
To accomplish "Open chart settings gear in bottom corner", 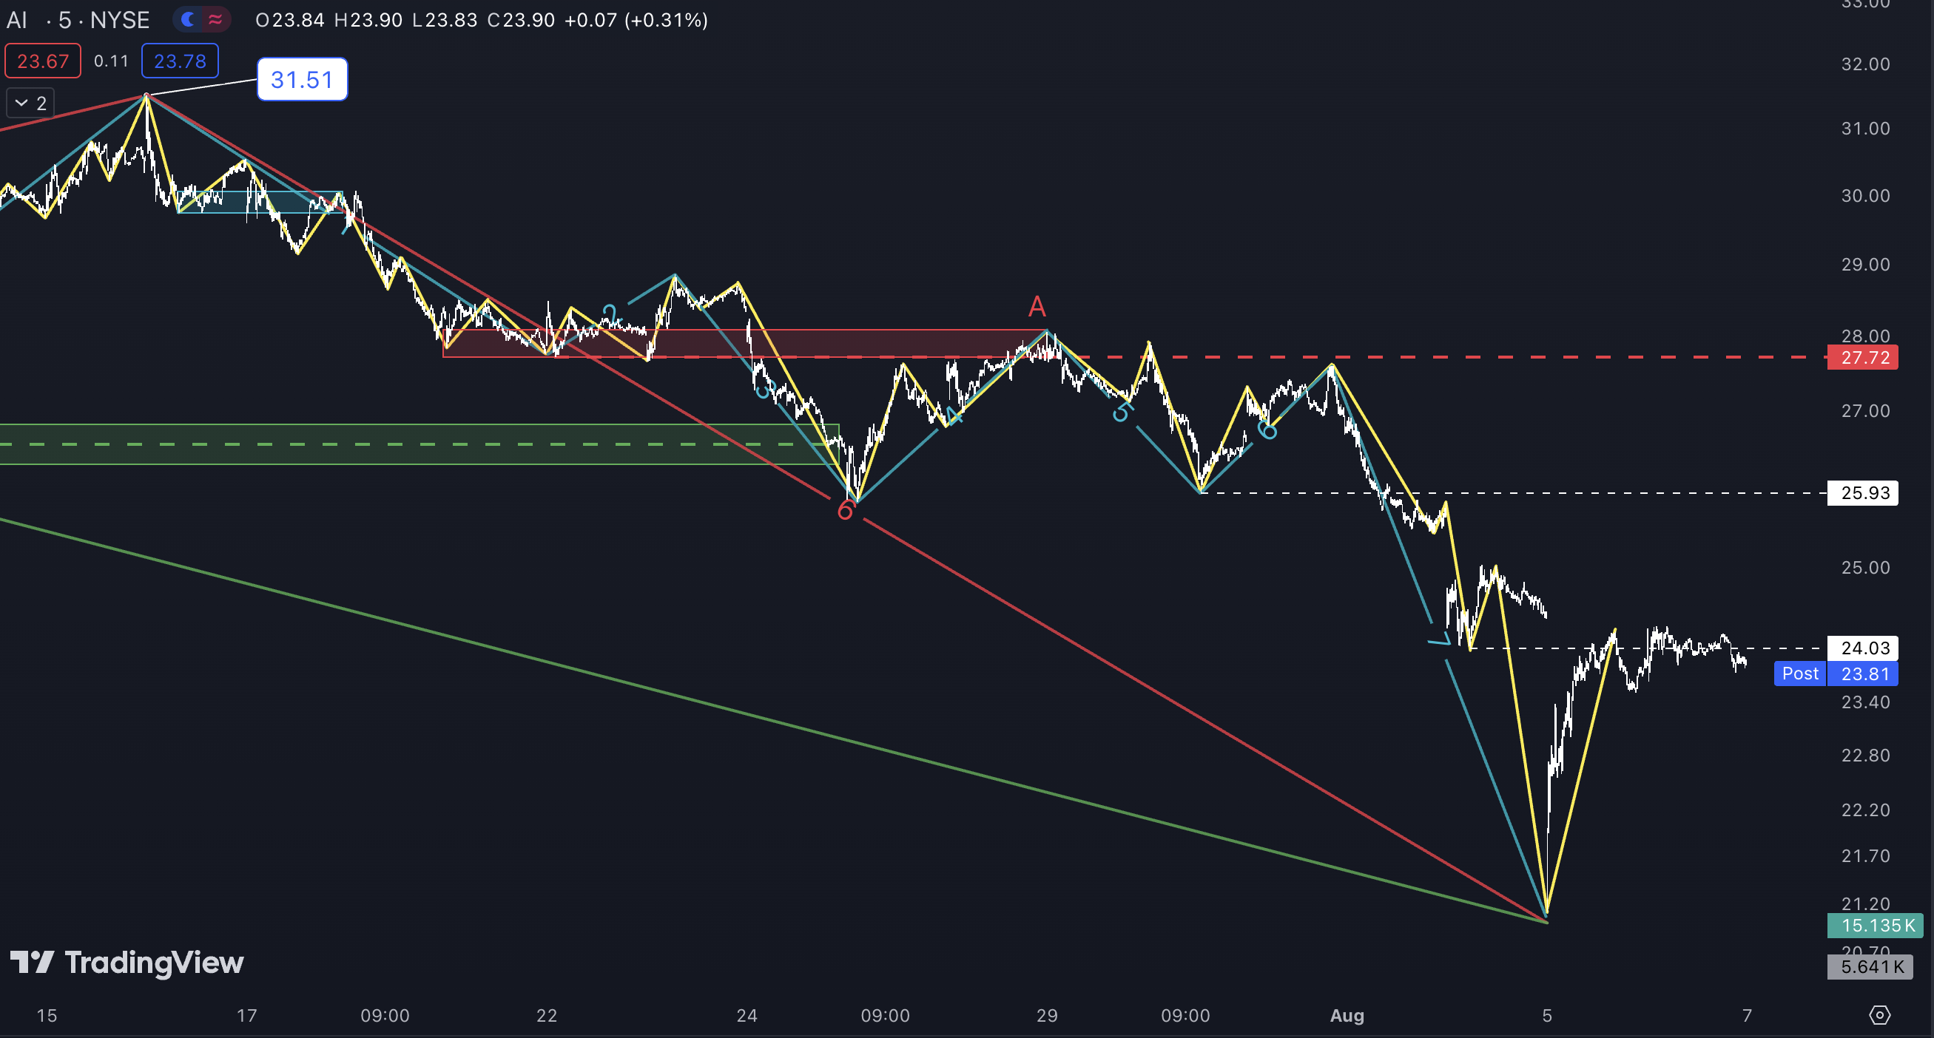I will (x=1879, y=1015).
